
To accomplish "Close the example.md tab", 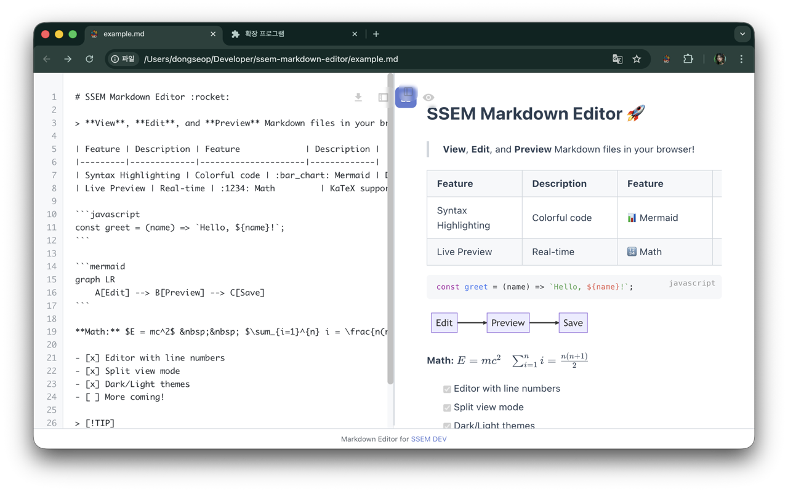I will (x=213, y=34).
